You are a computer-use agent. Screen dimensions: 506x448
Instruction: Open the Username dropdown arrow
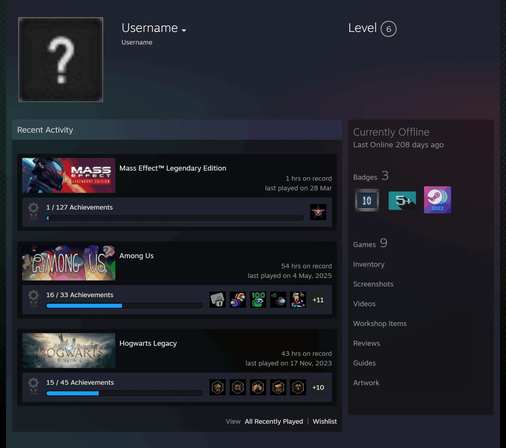click(x=184, y=30)
